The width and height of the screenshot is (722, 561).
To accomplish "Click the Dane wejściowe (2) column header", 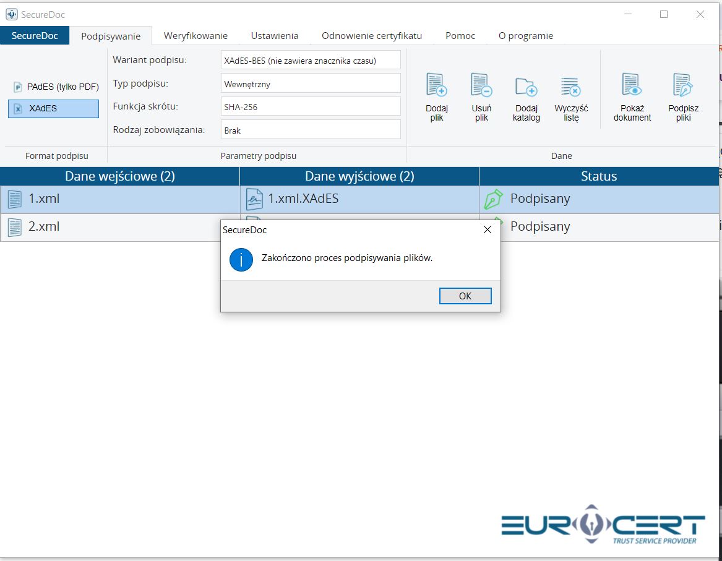I will click(x=120, y=176).
